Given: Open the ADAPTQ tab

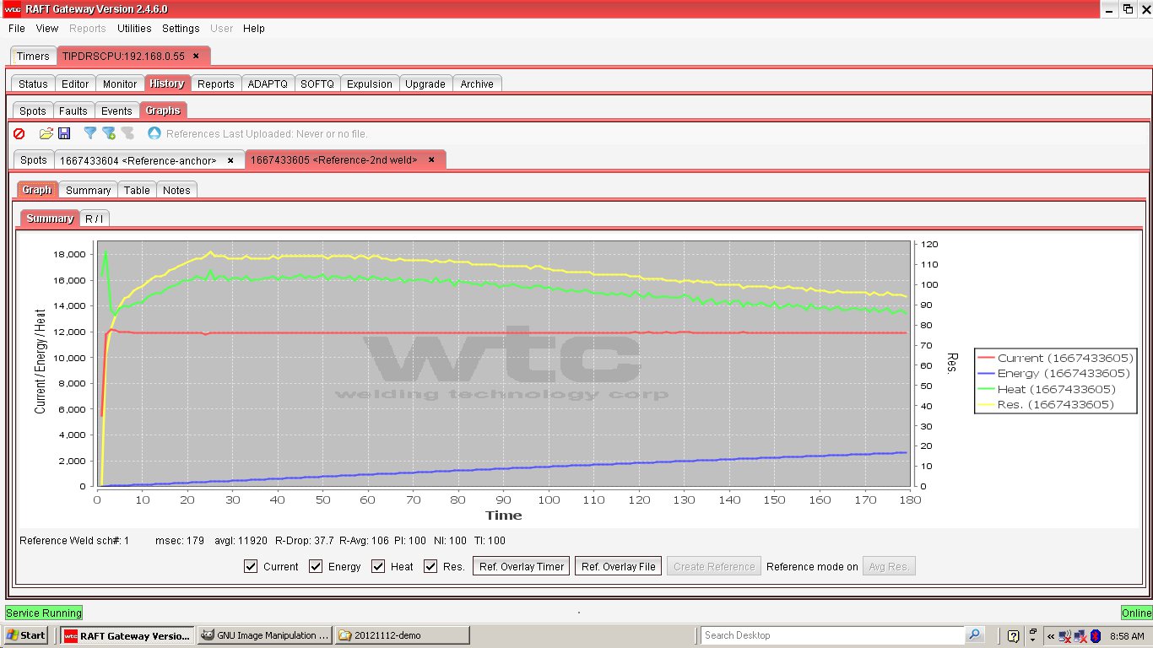Looking at the screenshot, I should click(268, 84).
